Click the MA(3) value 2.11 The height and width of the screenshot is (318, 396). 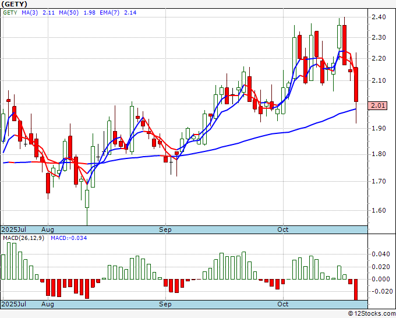[48, 13]
